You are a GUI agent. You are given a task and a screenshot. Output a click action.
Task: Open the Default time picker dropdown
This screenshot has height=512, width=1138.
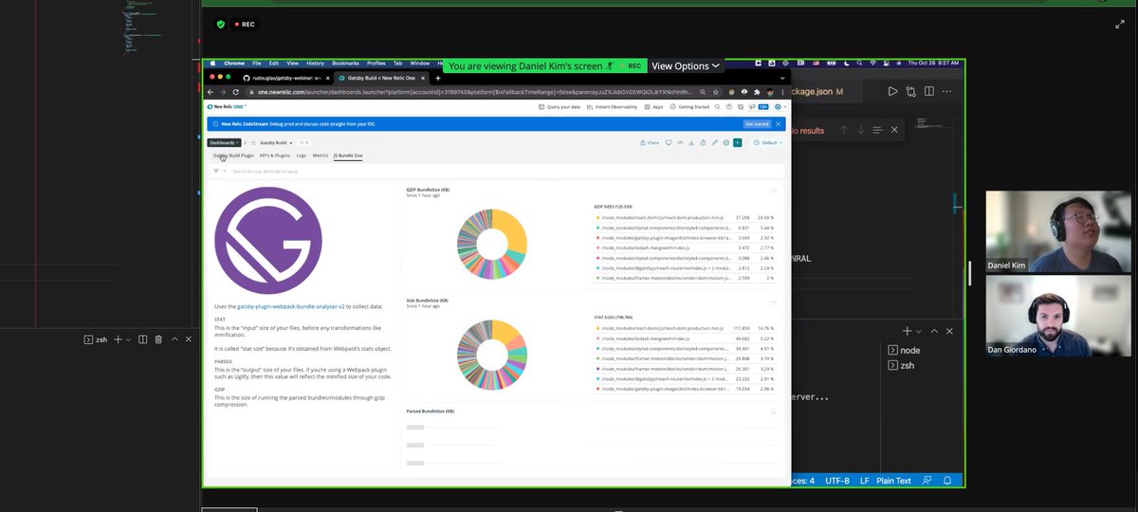(x=769, y=142)
